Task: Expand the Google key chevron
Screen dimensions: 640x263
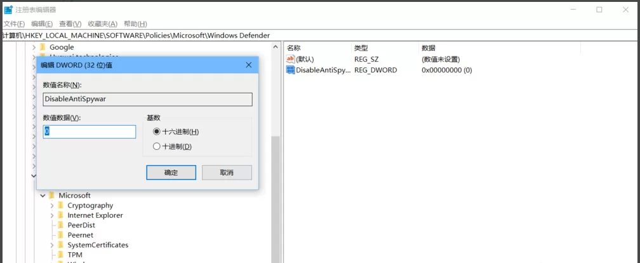Action: pos(34,48)
